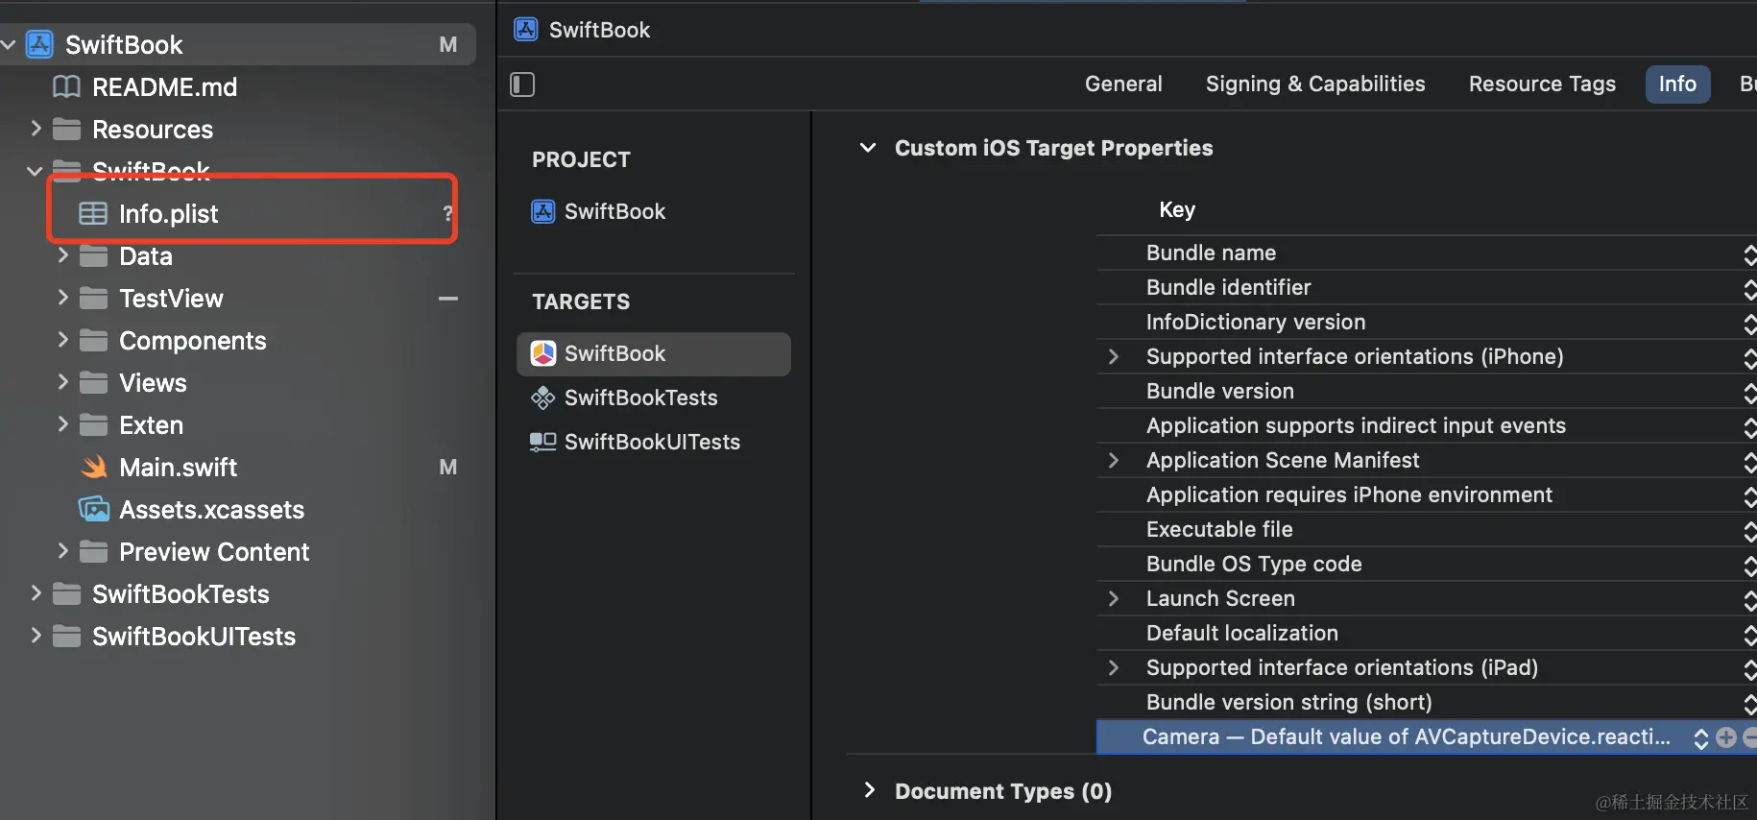This screenshot has width=1757, height=820.
Task: Click the Data folder icon
Action: (x=93, y=255)
